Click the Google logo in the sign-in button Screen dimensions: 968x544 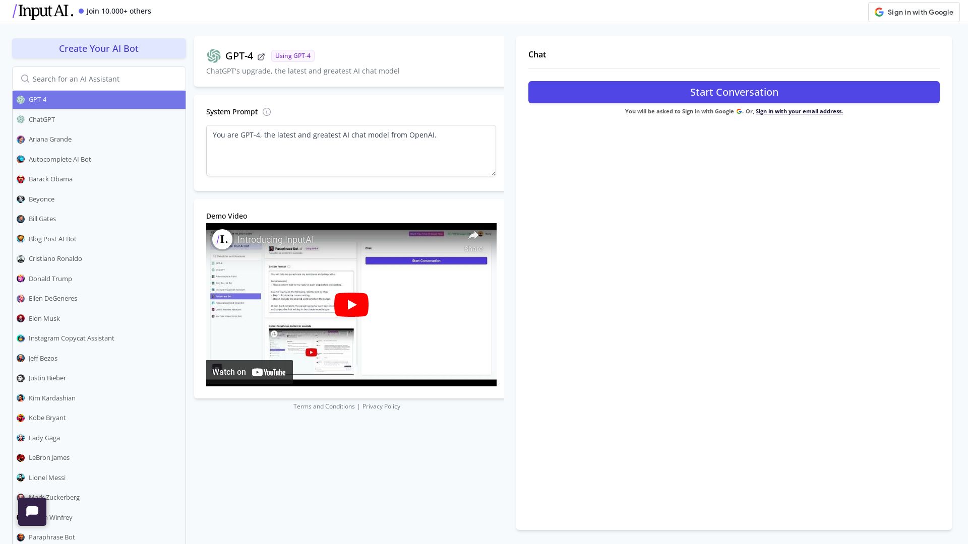(879, 12)
